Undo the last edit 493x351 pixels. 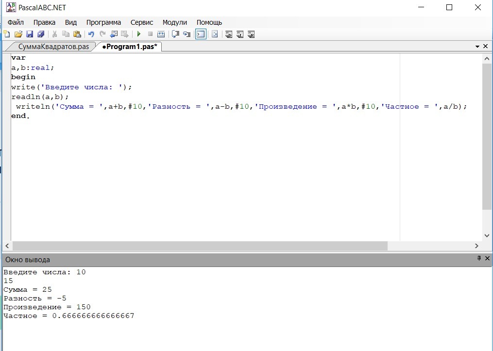pos(91,34)
